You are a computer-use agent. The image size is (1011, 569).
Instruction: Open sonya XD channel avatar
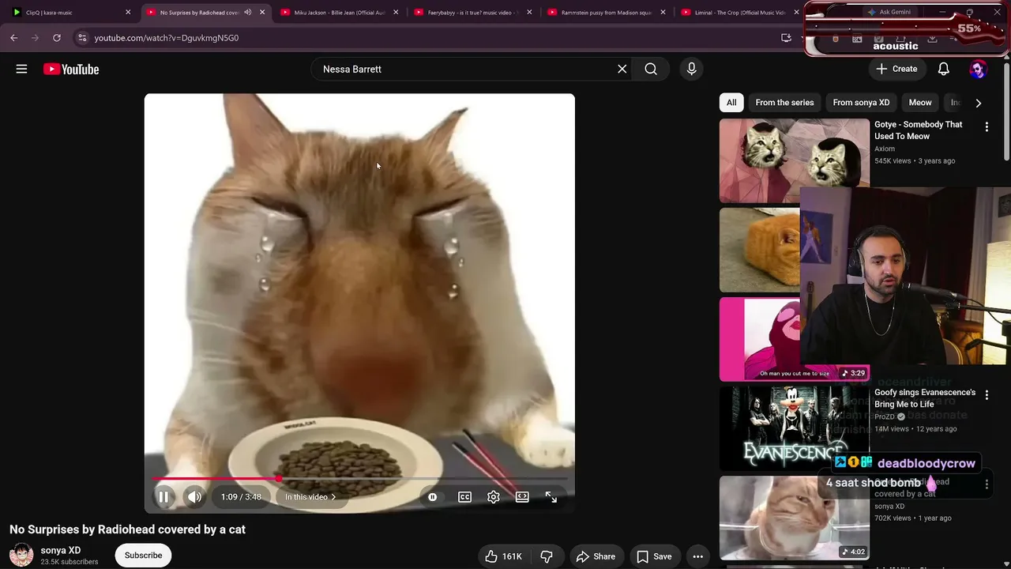click(21, 556)
